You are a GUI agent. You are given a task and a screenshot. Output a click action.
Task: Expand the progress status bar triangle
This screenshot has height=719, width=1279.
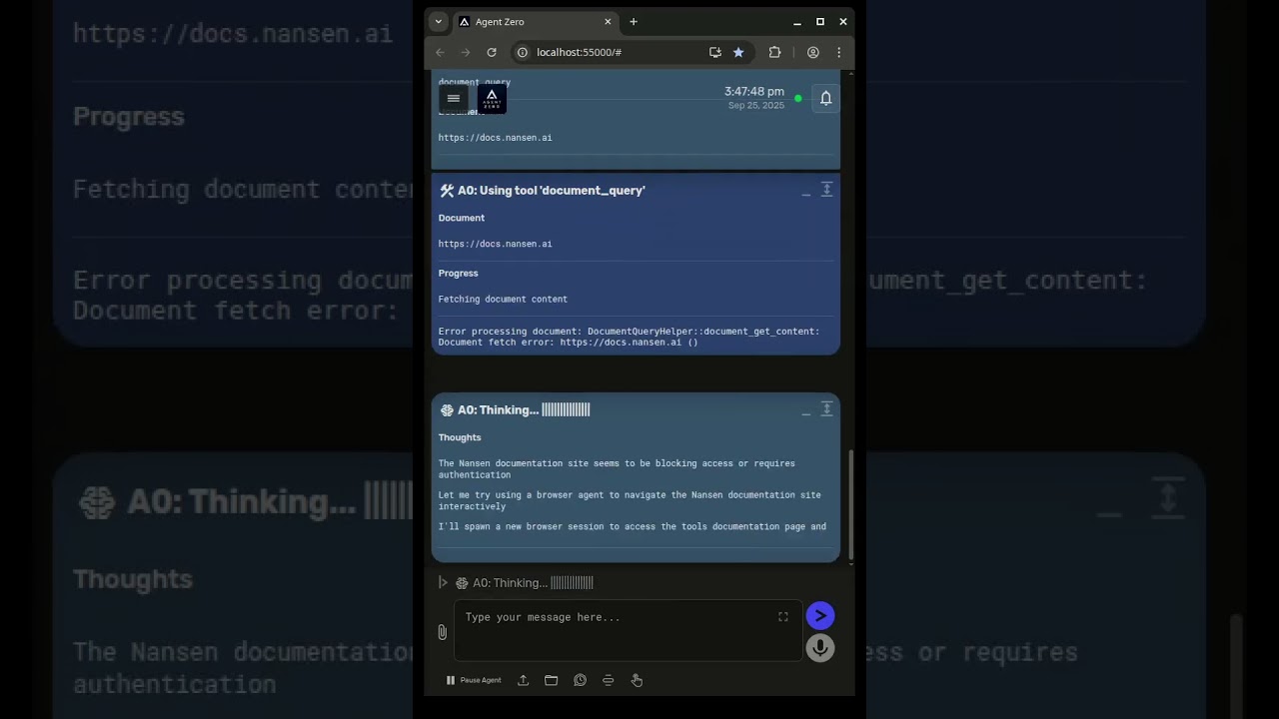[x=443, y=582]
